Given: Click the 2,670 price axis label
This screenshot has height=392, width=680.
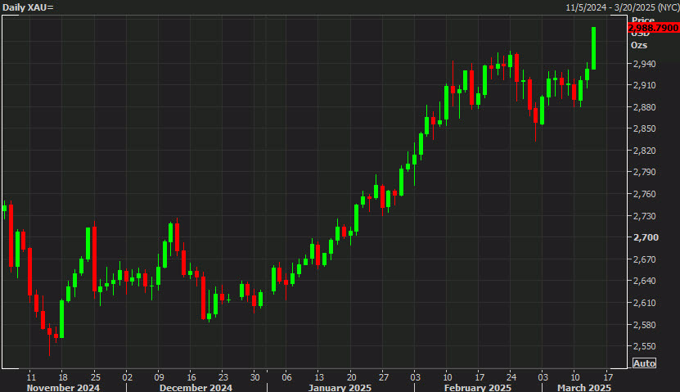Looking at the screenshot, I should [645, 259].
